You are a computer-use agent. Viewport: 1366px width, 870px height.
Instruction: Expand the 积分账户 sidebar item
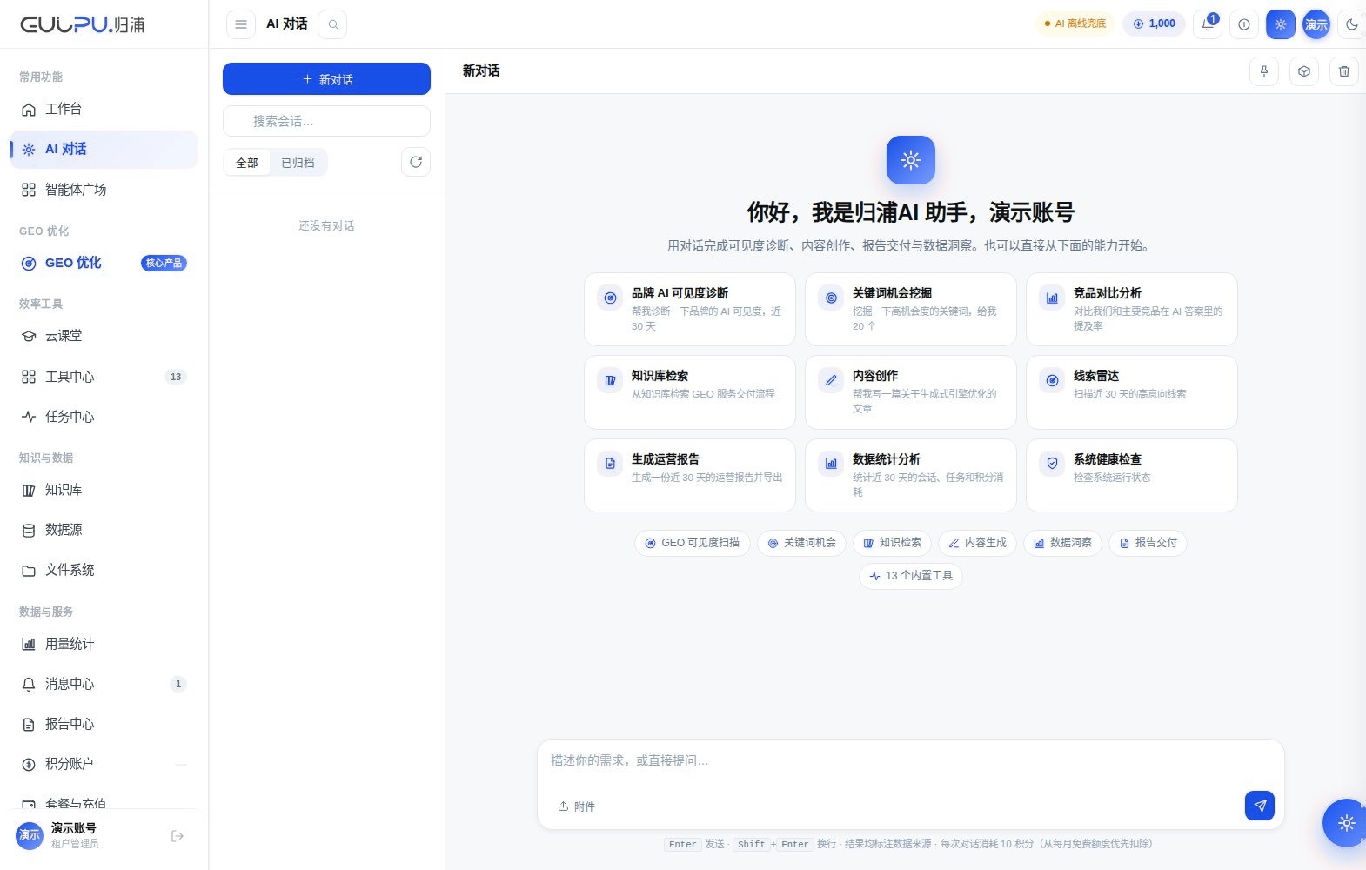pyautogui.click(x=104, y=764)
